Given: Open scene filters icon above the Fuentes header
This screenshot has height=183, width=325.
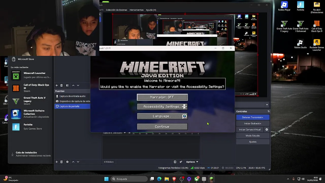Looking at the screenshot, I should [67, 85].
